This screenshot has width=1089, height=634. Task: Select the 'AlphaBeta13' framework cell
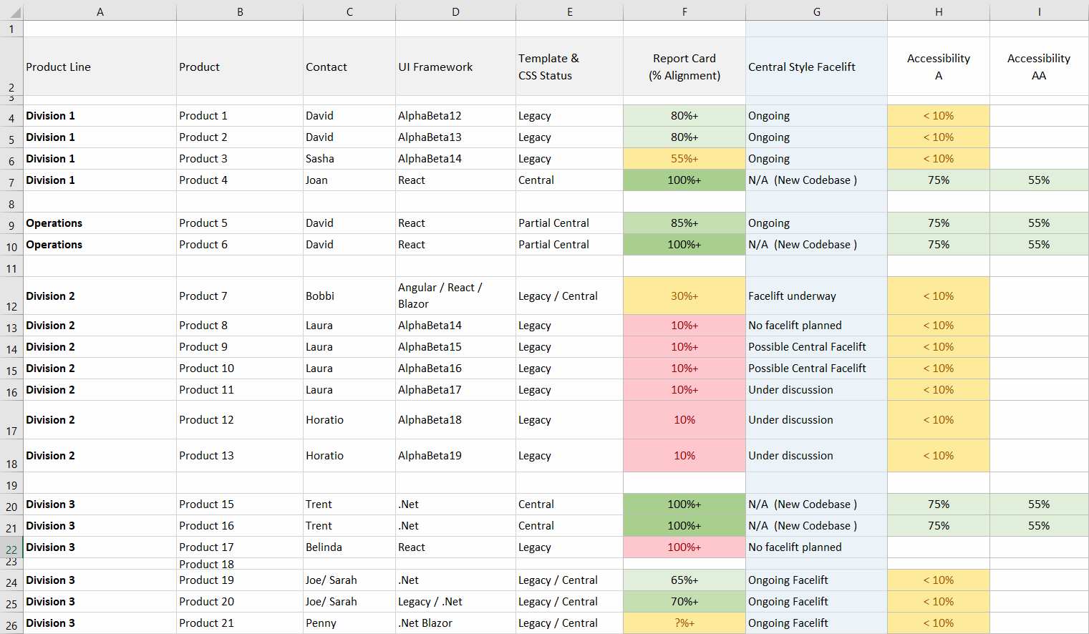click(455, 137)
